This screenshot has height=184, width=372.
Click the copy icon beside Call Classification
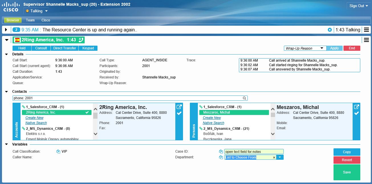[x=58, y=152]
